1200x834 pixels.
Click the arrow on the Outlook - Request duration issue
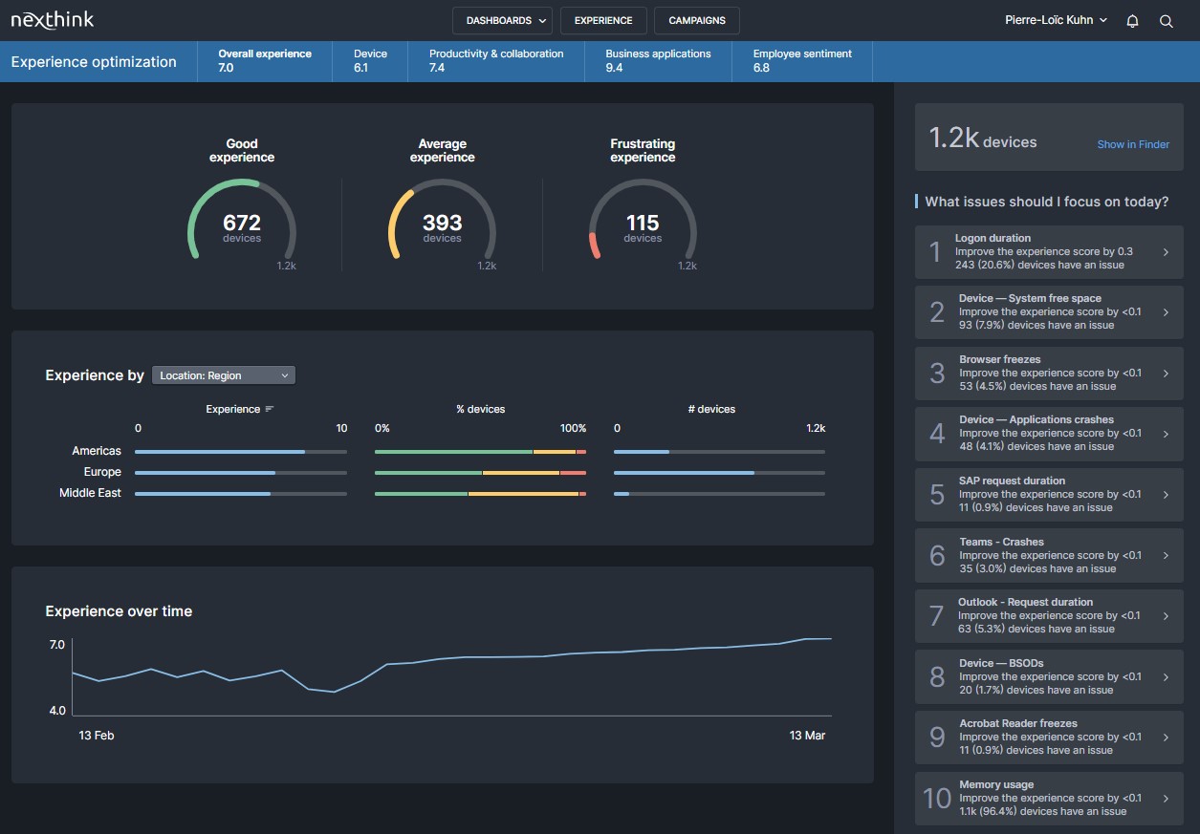[x=1166, y=615]
